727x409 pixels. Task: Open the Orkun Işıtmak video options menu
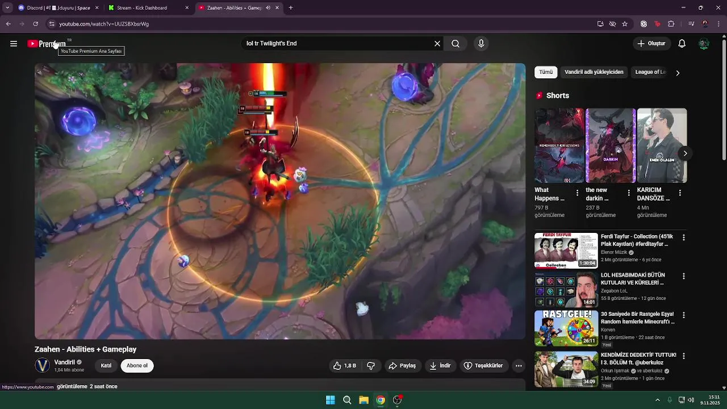point(684,356)
